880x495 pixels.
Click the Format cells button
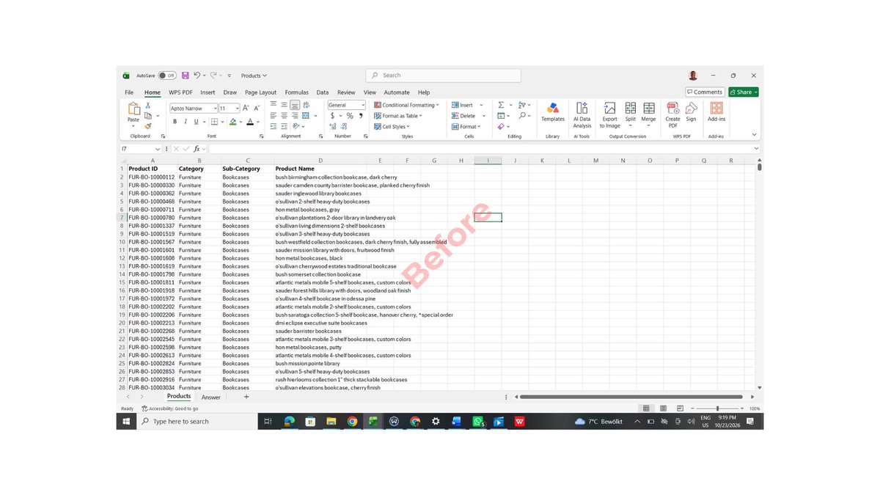click(x=466, y=126)
